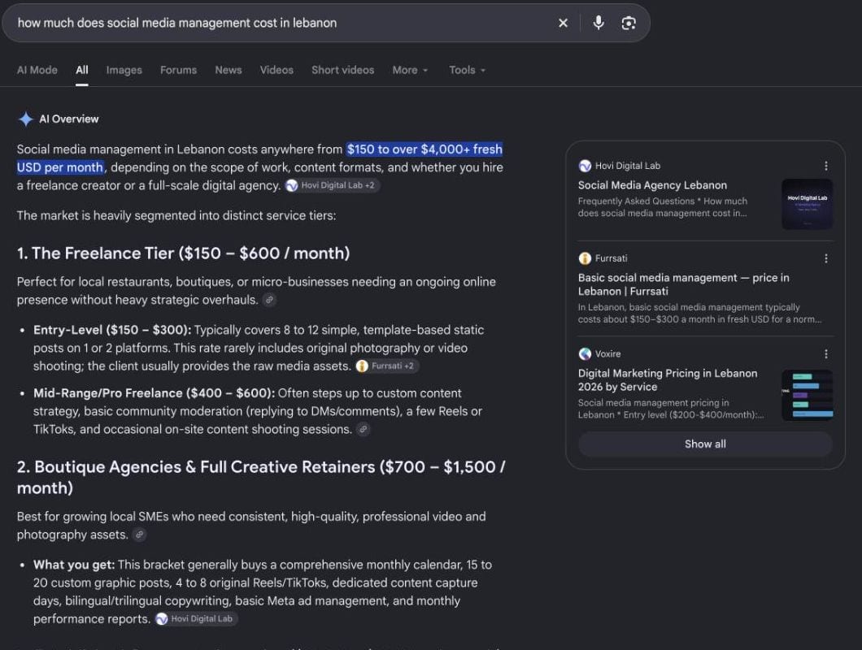Open link icon after micro-businesses paragraph

point(269,300)
